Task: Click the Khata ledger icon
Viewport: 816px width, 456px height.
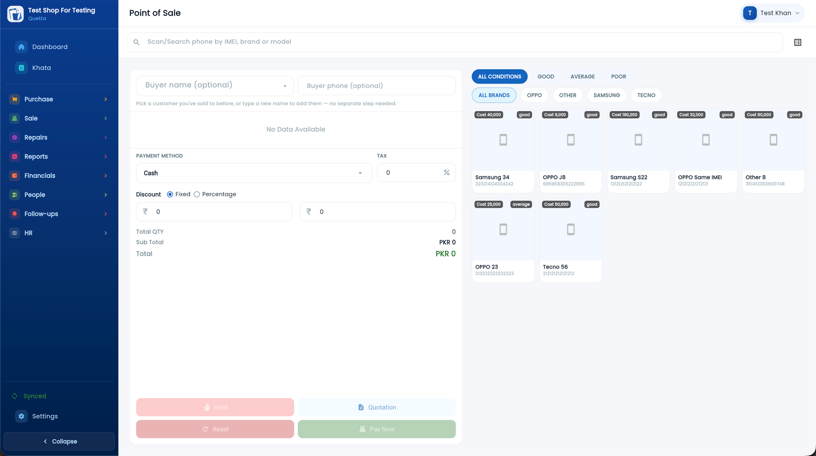Action: pyautogui.click(x=21, y=68)
